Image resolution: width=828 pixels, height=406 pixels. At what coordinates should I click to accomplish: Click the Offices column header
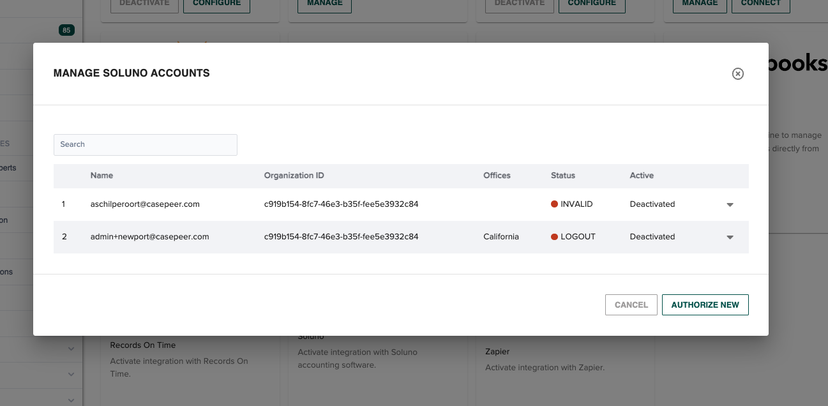tap(497, 176)
